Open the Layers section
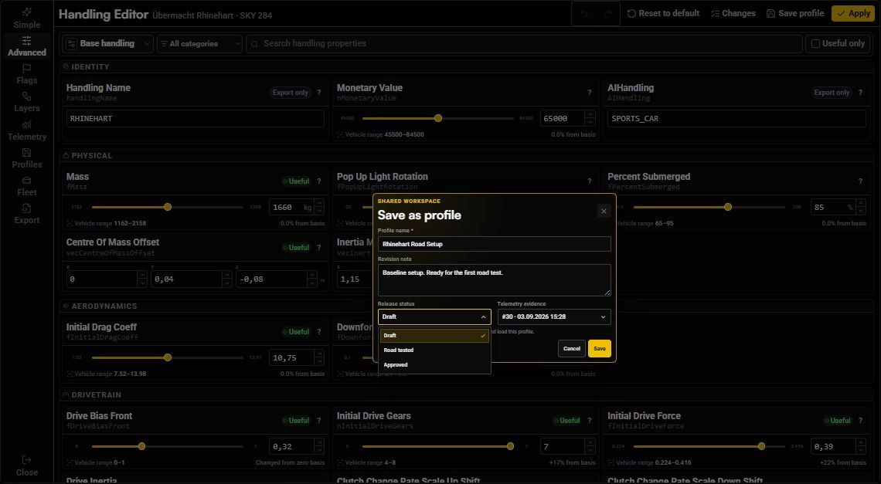The height and width of the screenshot is (484, 881). pyautogui.click(x=27, y=102)
